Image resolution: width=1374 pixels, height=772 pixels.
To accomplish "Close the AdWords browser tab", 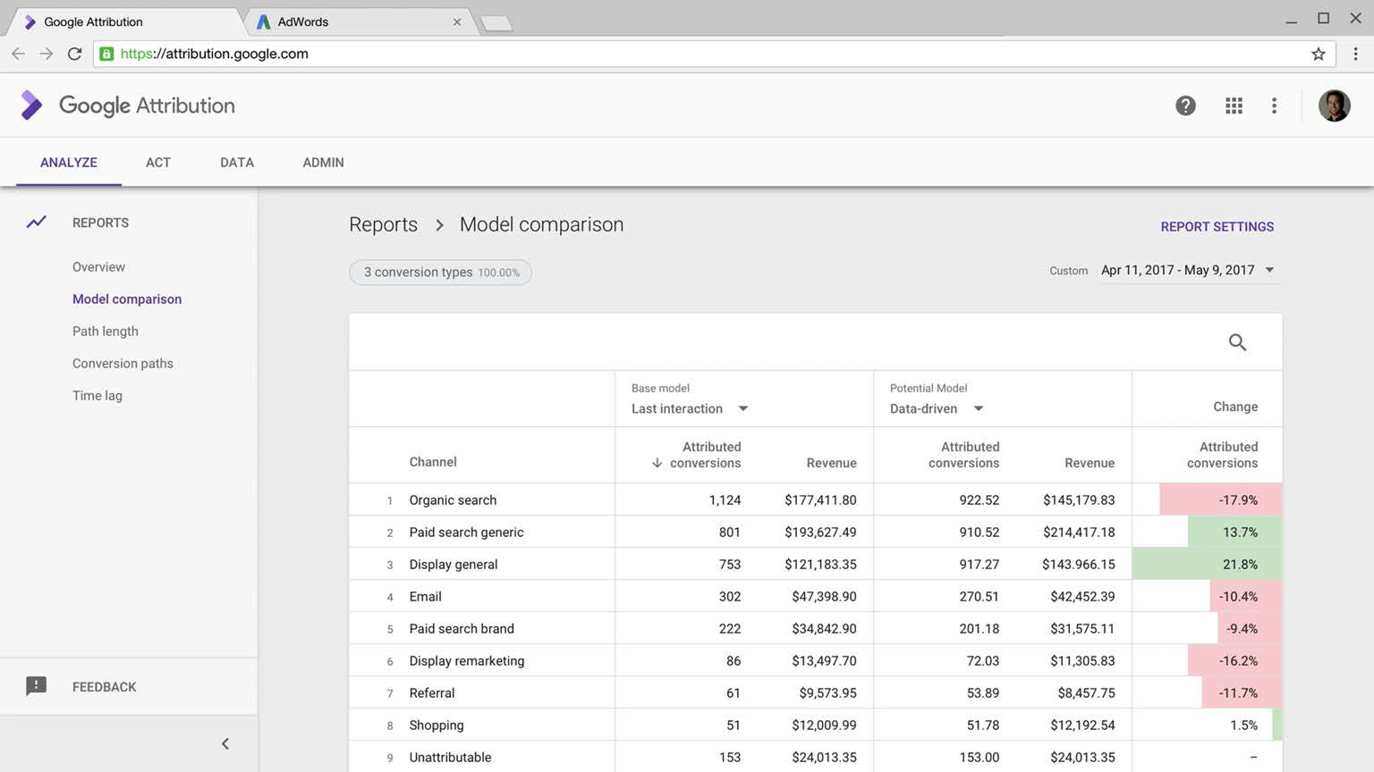I will point(457,21).
